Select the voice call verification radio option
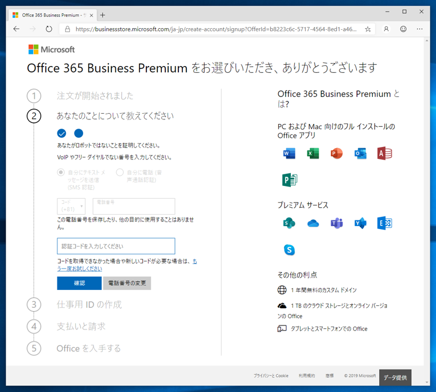 coord(120,172)
